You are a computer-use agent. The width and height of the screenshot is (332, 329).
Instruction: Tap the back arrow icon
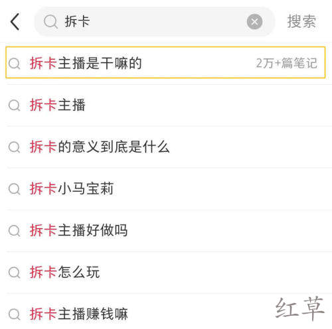[x=15, y=22]
